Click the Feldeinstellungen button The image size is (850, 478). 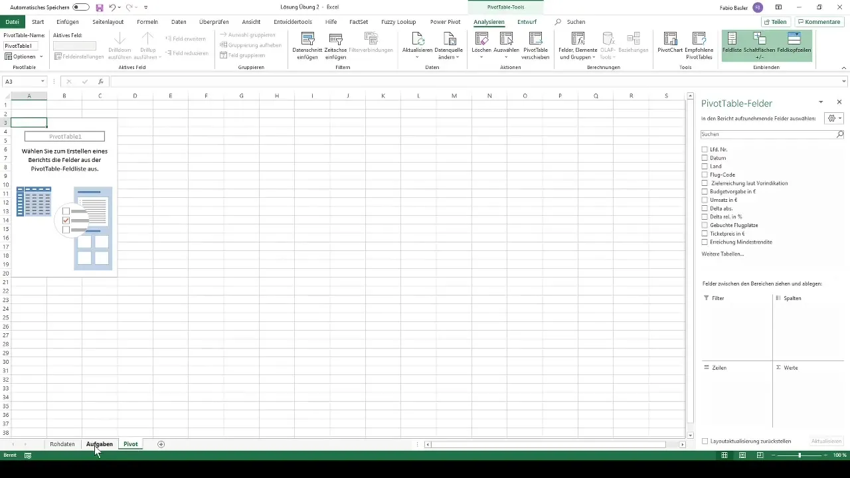pos(79,56)
